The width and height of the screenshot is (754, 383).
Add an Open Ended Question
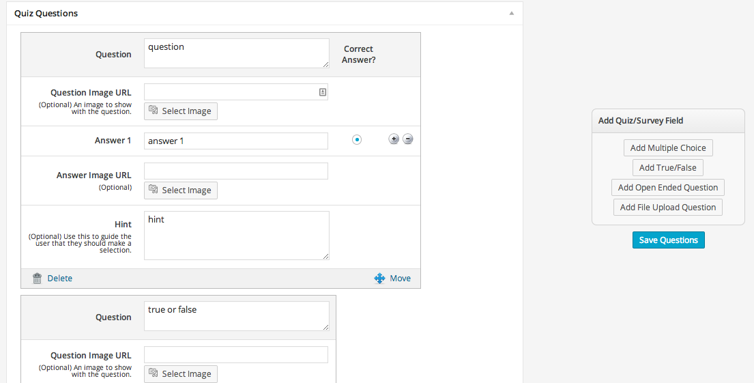[x=667, y=188]
